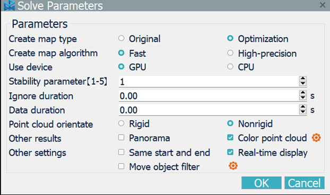
Task: Select Optimization map type
Action: coord(230,38)
